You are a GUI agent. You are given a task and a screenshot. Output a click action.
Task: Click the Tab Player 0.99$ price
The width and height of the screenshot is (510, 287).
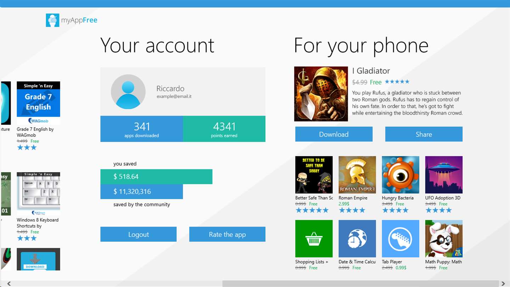click(401, 268)
